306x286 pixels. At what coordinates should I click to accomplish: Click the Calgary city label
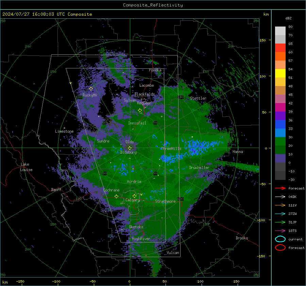tap(133, 200)
